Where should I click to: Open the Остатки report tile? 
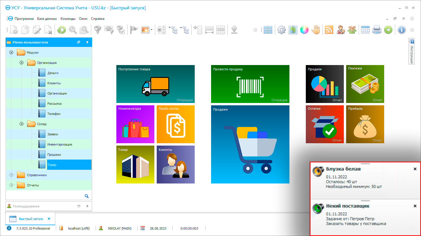[325, 124]
